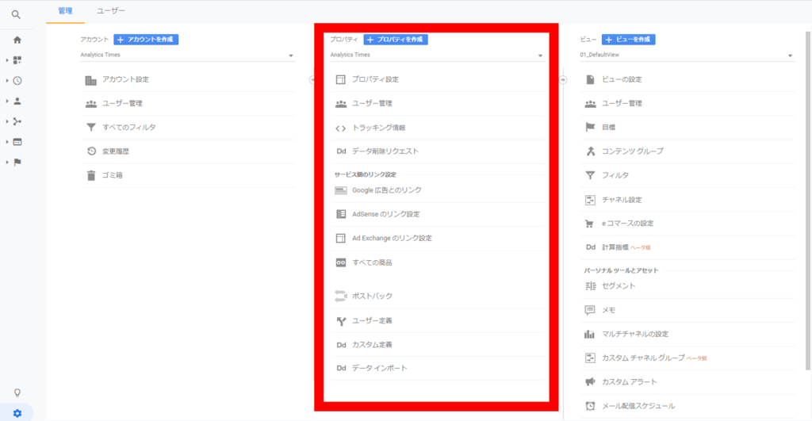Click the ビューを作成 button
This screenshot has height=421, width=812.
(x=628, y=39)
